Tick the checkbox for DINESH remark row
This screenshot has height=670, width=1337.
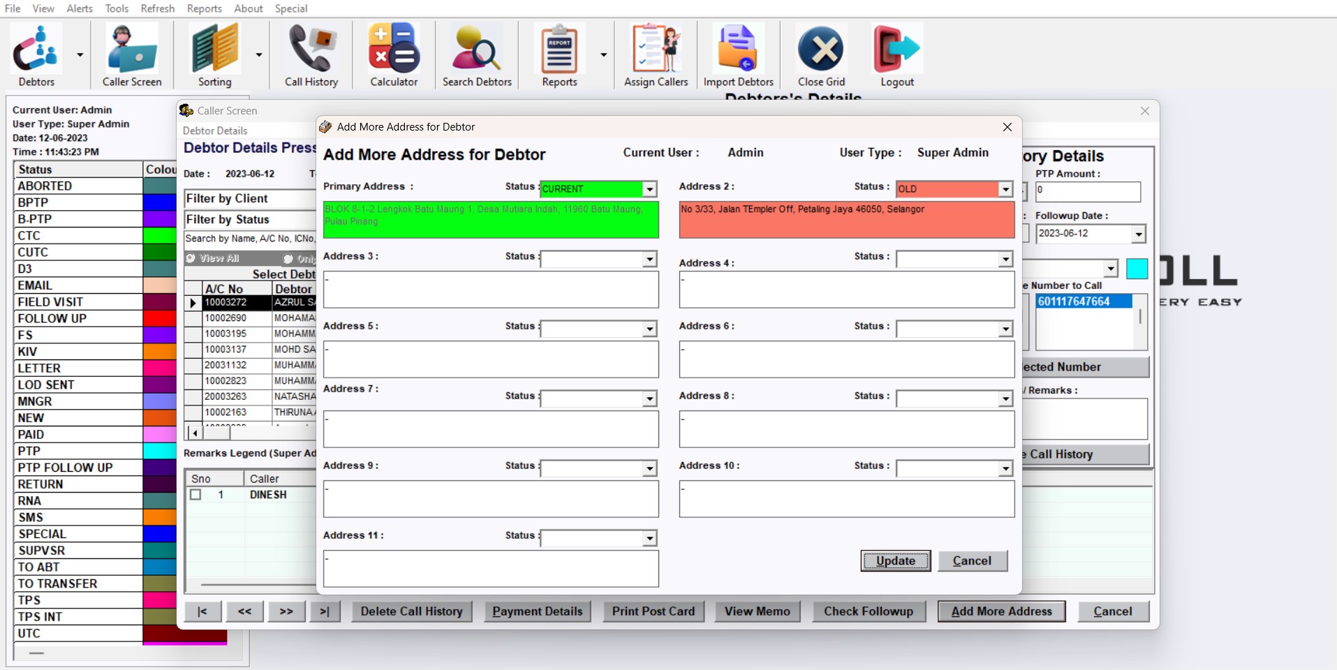196,495
